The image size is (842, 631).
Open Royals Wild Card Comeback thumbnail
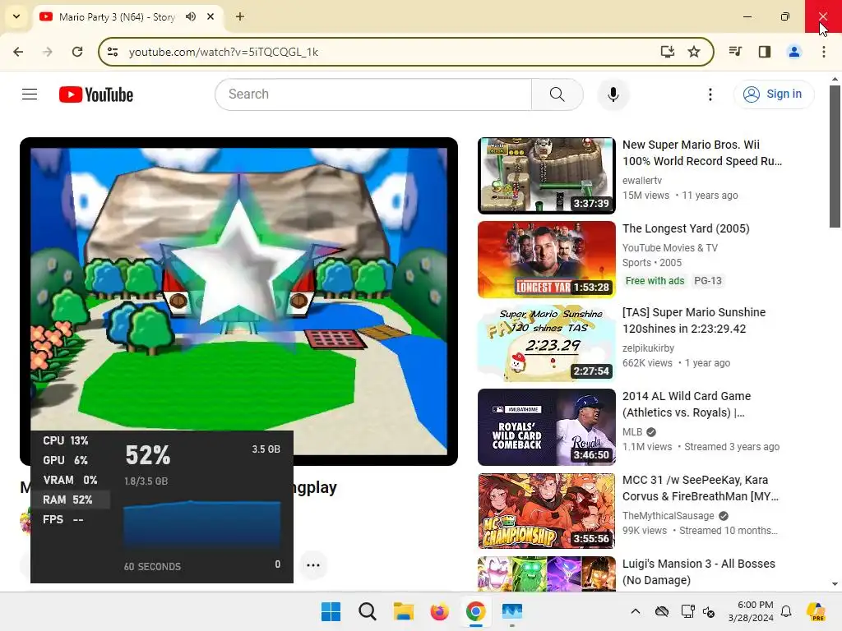pyautogui.click(x=547, y=427)
